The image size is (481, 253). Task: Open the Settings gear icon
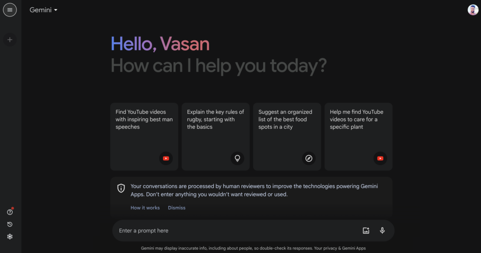[x=10, y=237]
